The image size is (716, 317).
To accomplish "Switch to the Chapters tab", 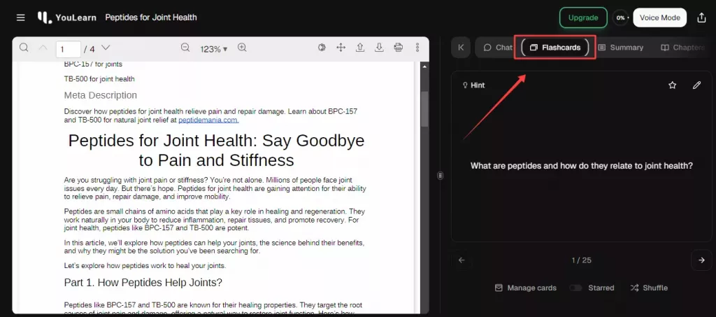I will (x=682, y=48).
